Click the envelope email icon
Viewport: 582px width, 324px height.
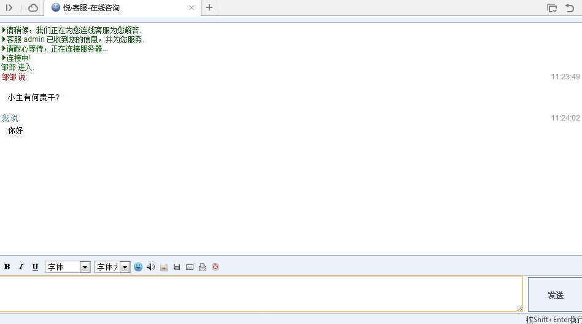(190, 267)
